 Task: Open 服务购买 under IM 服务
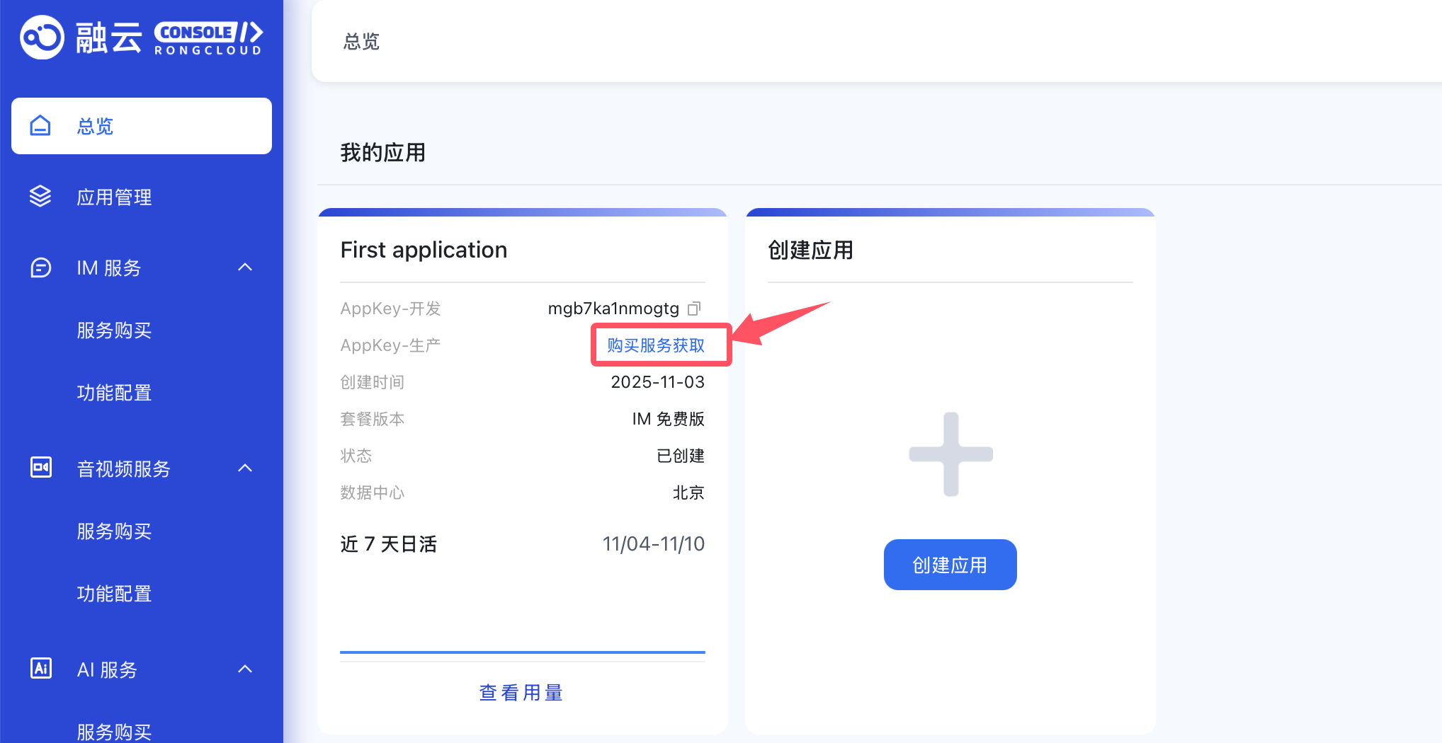[x=114, y=330]
